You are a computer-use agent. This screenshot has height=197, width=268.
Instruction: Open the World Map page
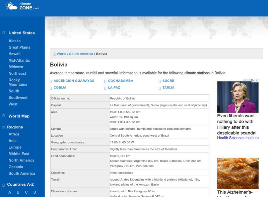[19, 116]
